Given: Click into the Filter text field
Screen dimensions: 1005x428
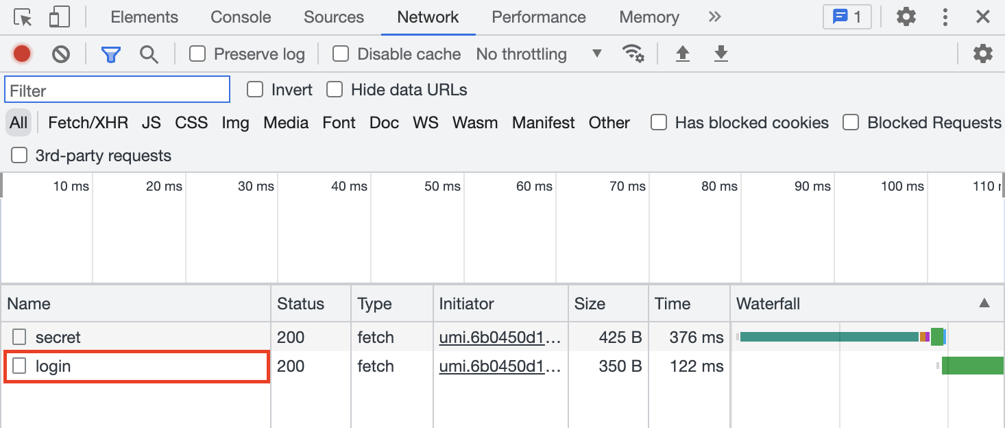Looking at the screenshot, I should [x=117, y=90].
